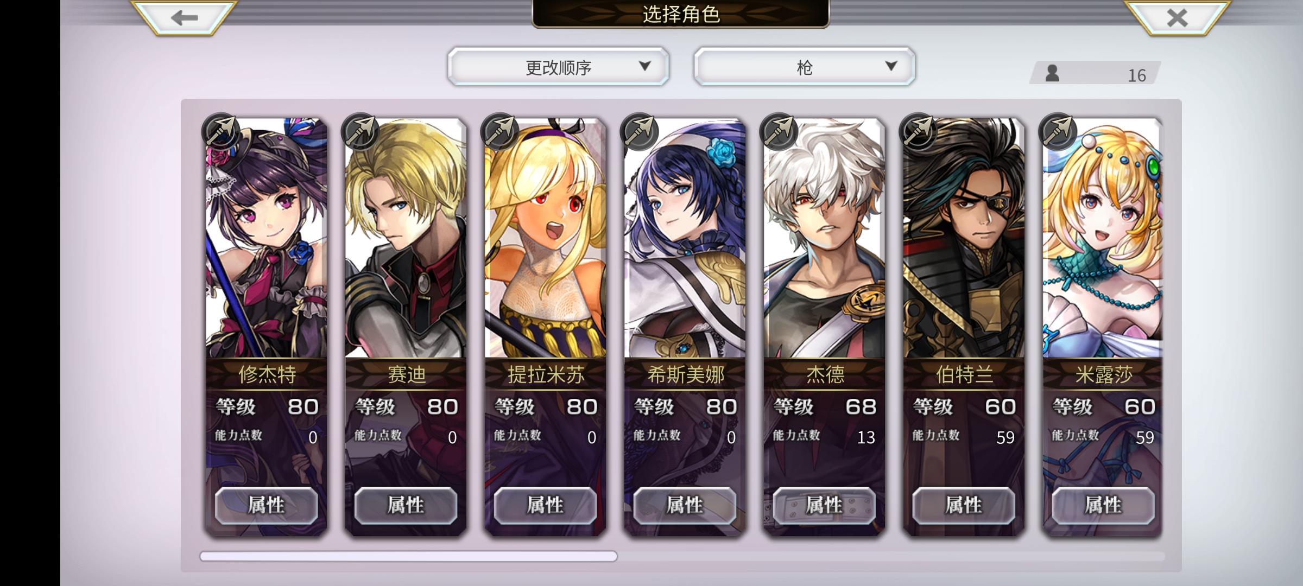Screen dimensions: 1303x586
Task: Select the 希斯美娜 character portrait
Action: pyautogui.click(x=685, y=239)
